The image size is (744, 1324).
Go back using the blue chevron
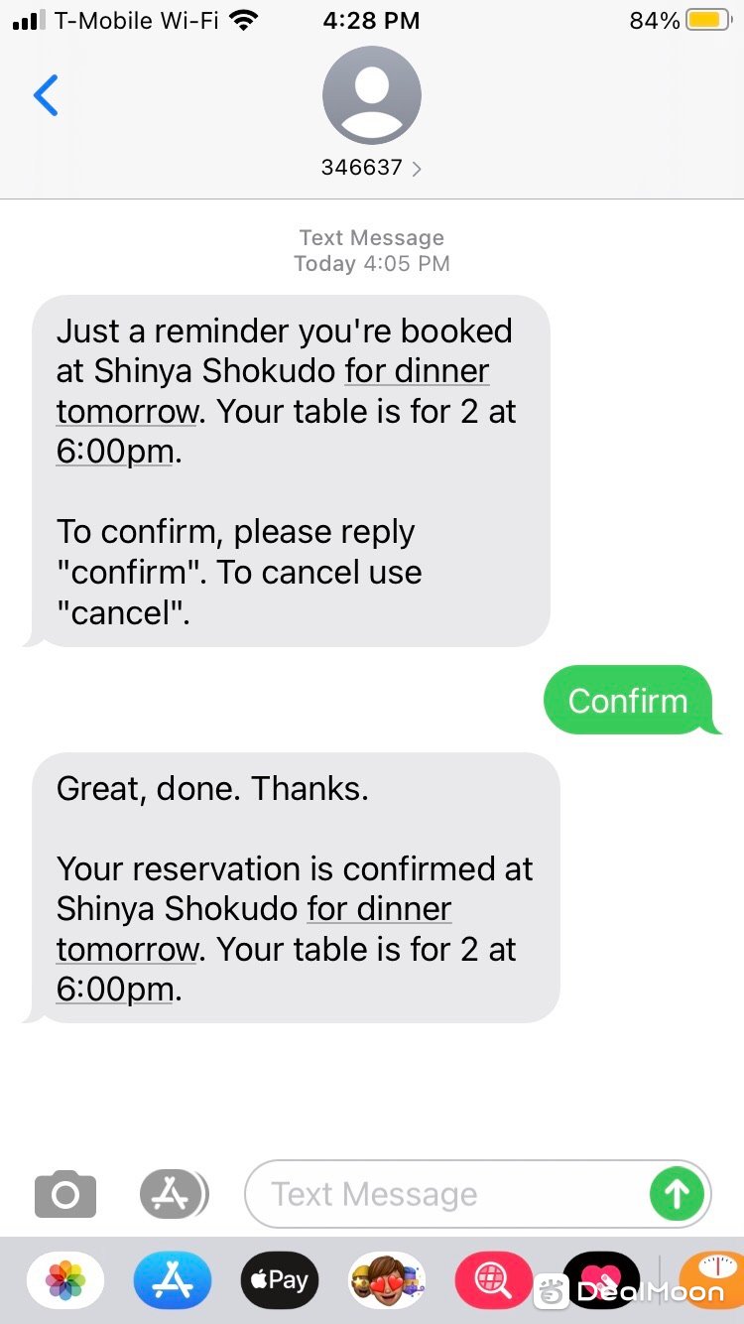pos(46,95)
